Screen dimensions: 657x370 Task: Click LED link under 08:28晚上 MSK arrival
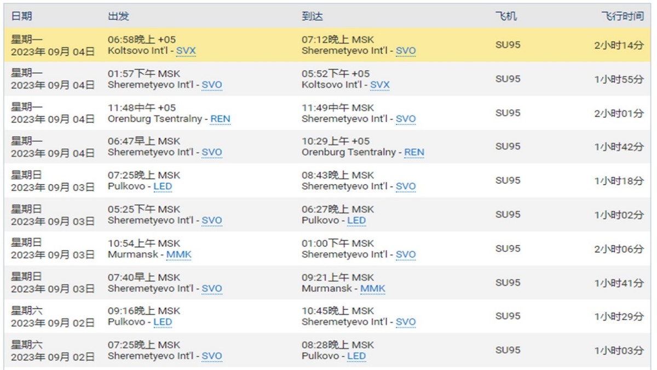tap(356, 356)
